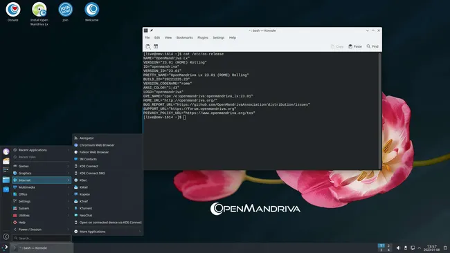The width and height of the screenshot is (450, 253).
Task: Open Konsole's View menu
Action: point(168,37)
